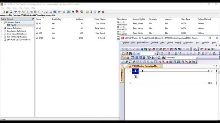The height and width of the screenshot is (123, 220).
Task: Open Find/Replace menu in GX Works2
Action: coord(143,43)
